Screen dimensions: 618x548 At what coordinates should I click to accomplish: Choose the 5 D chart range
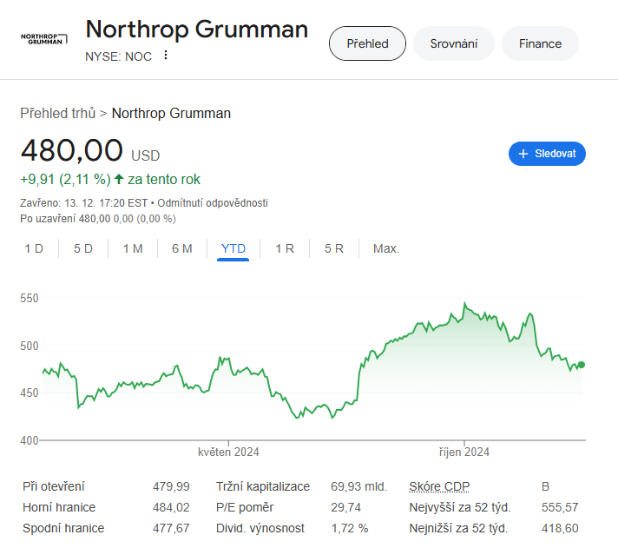(83, 248)
